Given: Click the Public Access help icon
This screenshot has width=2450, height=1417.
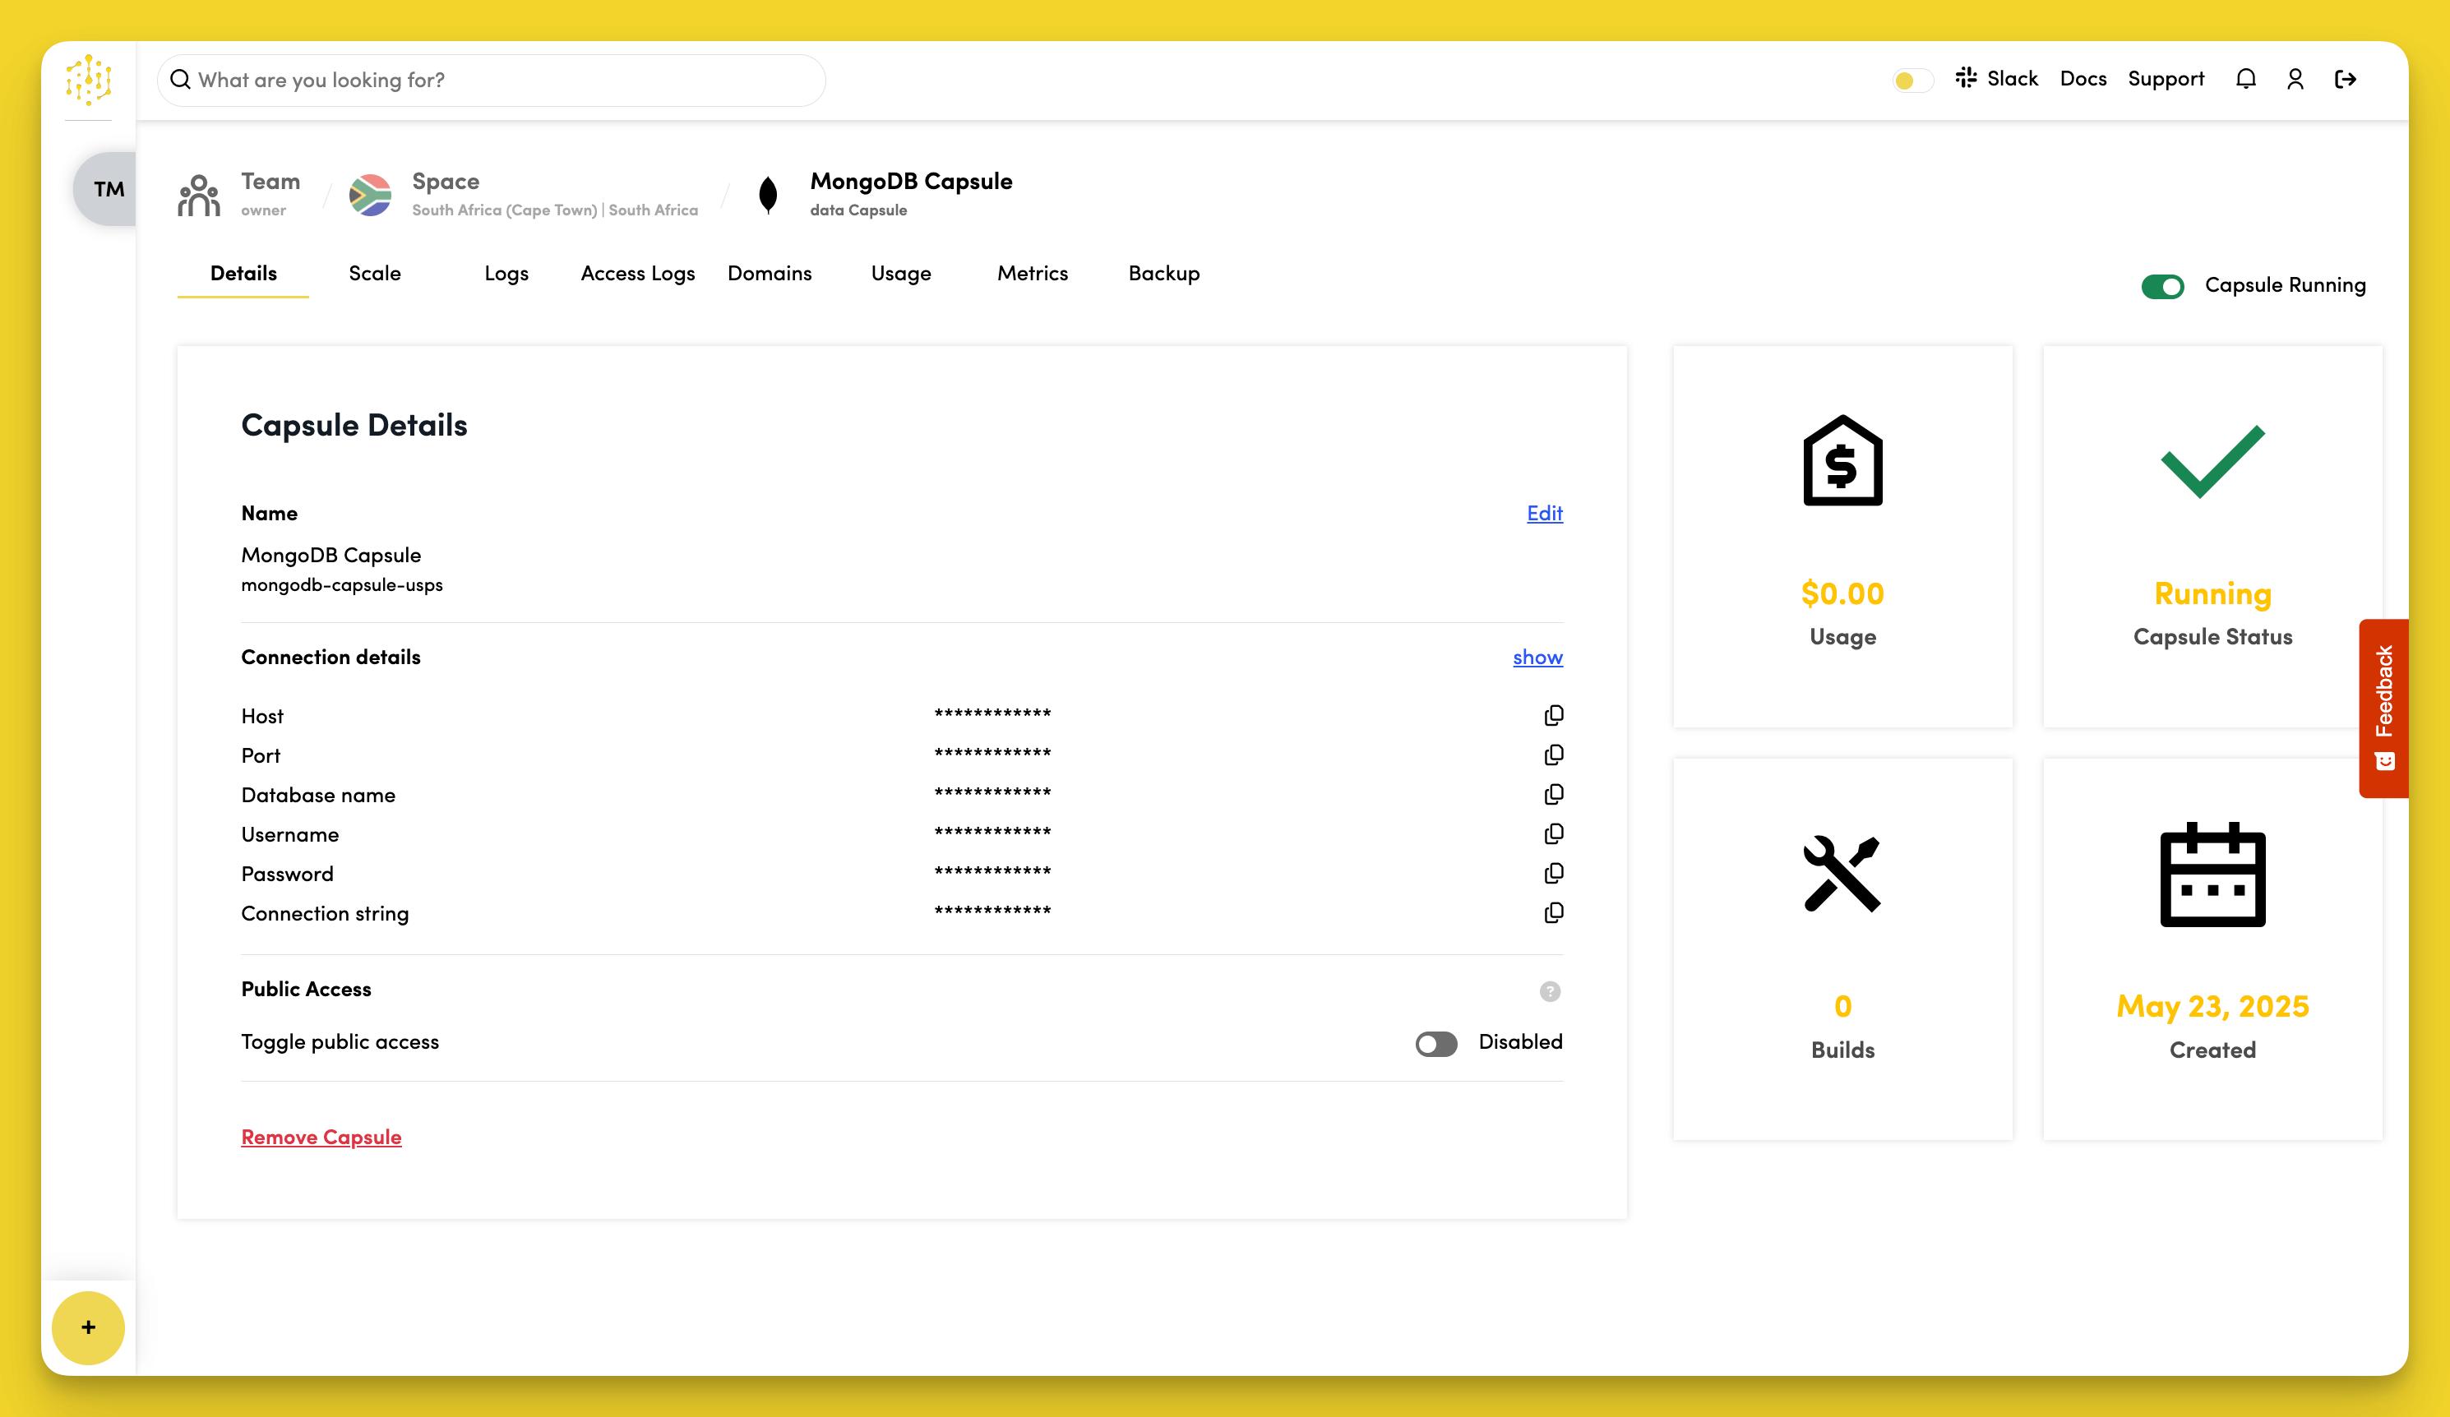Looking at the screenshot, I should coord(1549,991).
